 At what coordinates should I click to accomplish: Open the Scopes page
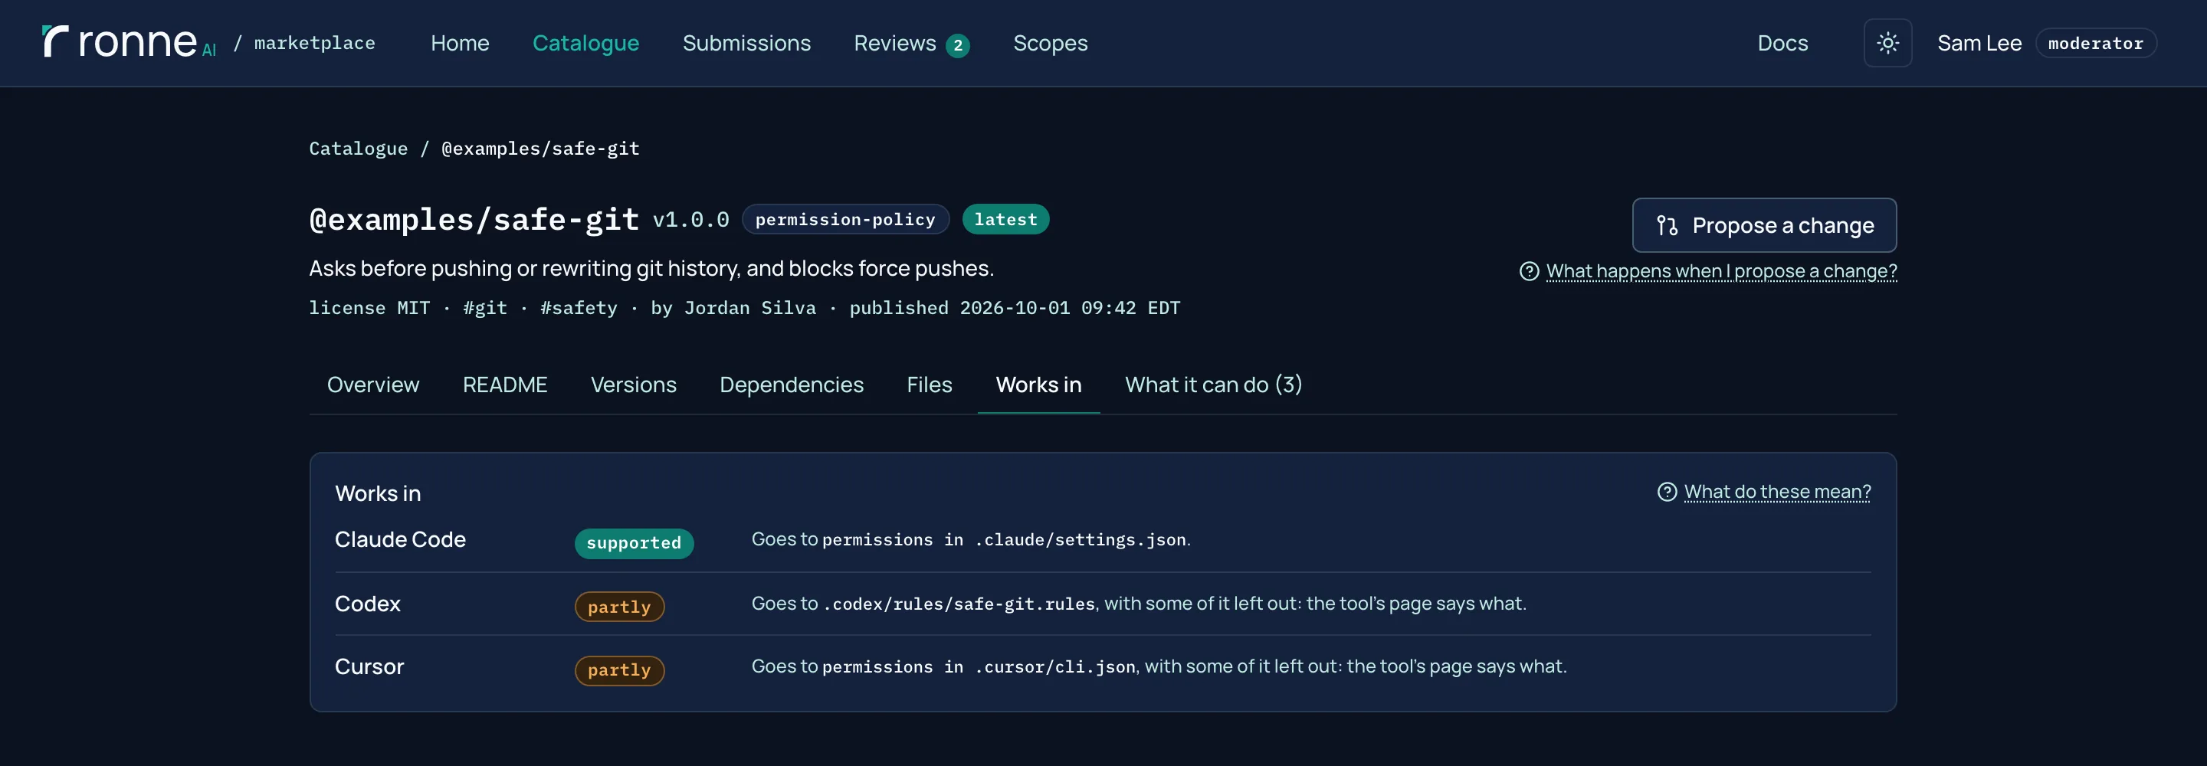[x=1050, y=43]
